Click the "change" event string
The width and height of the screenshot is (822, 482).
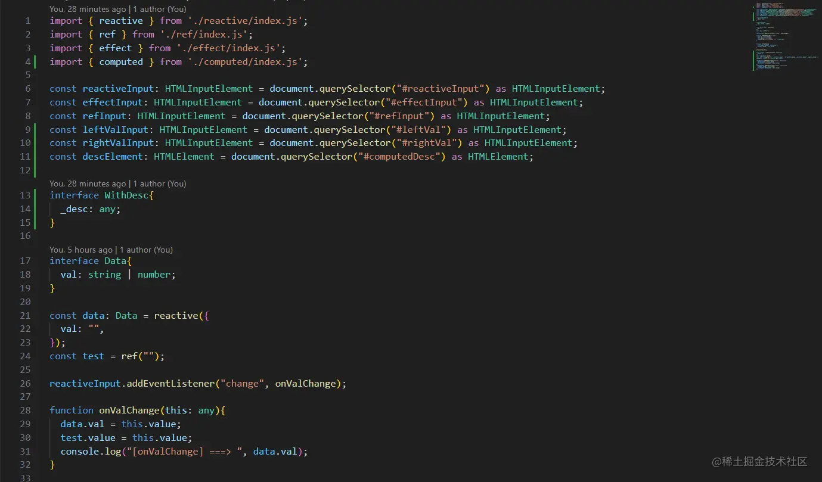coord(242,384)
